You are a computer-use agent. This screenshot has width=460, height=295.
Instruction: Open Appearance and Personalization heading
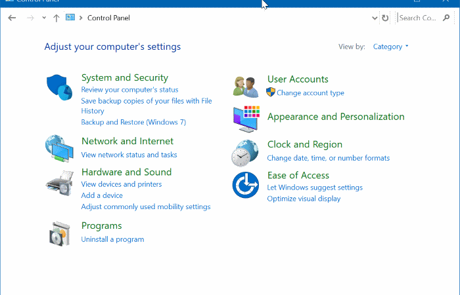point(336,117)
